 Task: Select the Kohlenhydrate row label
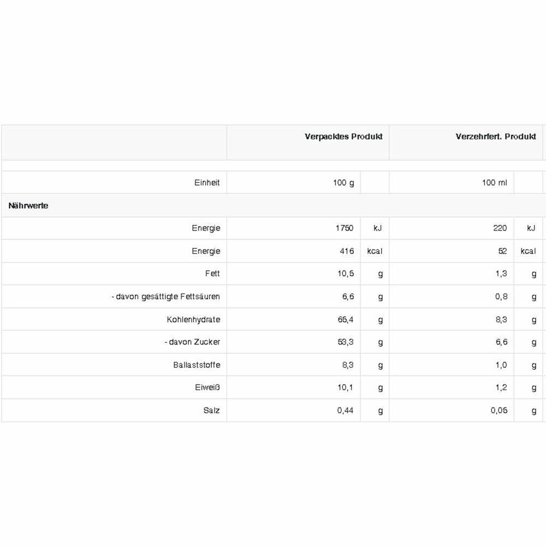(x=193, y=319)
